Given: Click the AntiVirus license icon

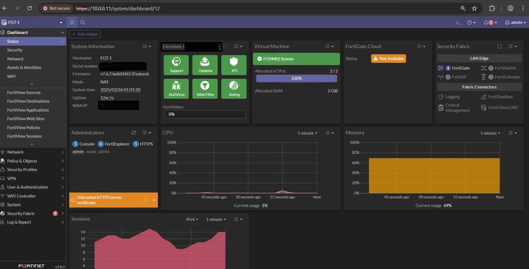Looking at the screenshot, I should [176, 89].
